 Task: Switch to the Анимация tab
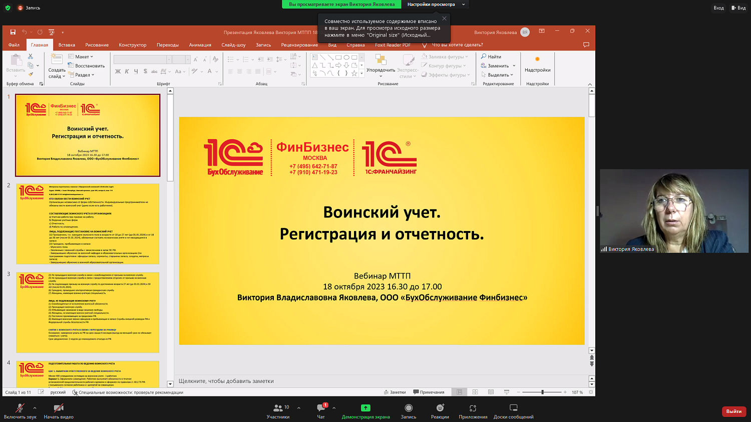[200, 45]
